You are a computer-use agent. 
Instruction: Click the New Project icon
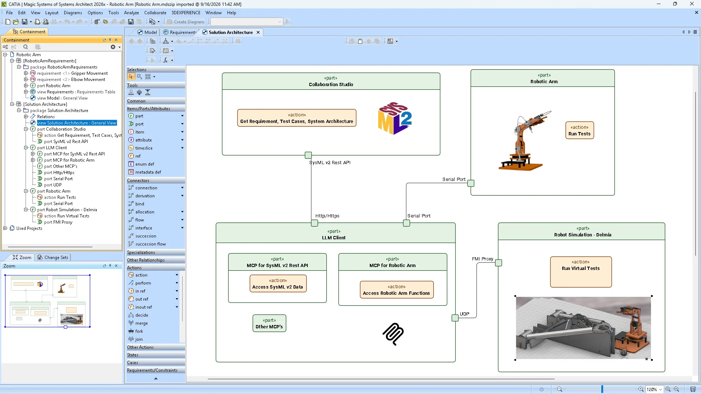coord(8,22)
